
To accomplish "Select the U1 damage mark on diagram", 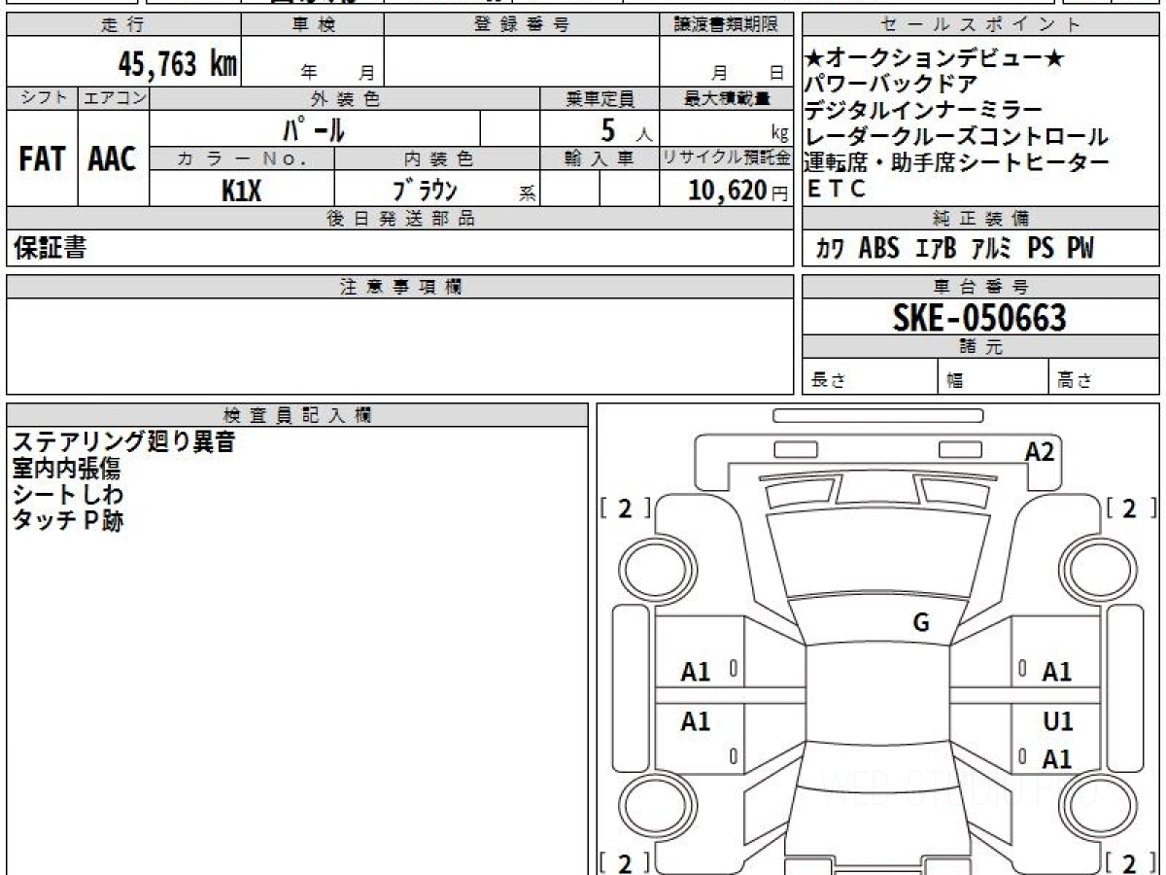I will pos(1057,721).
